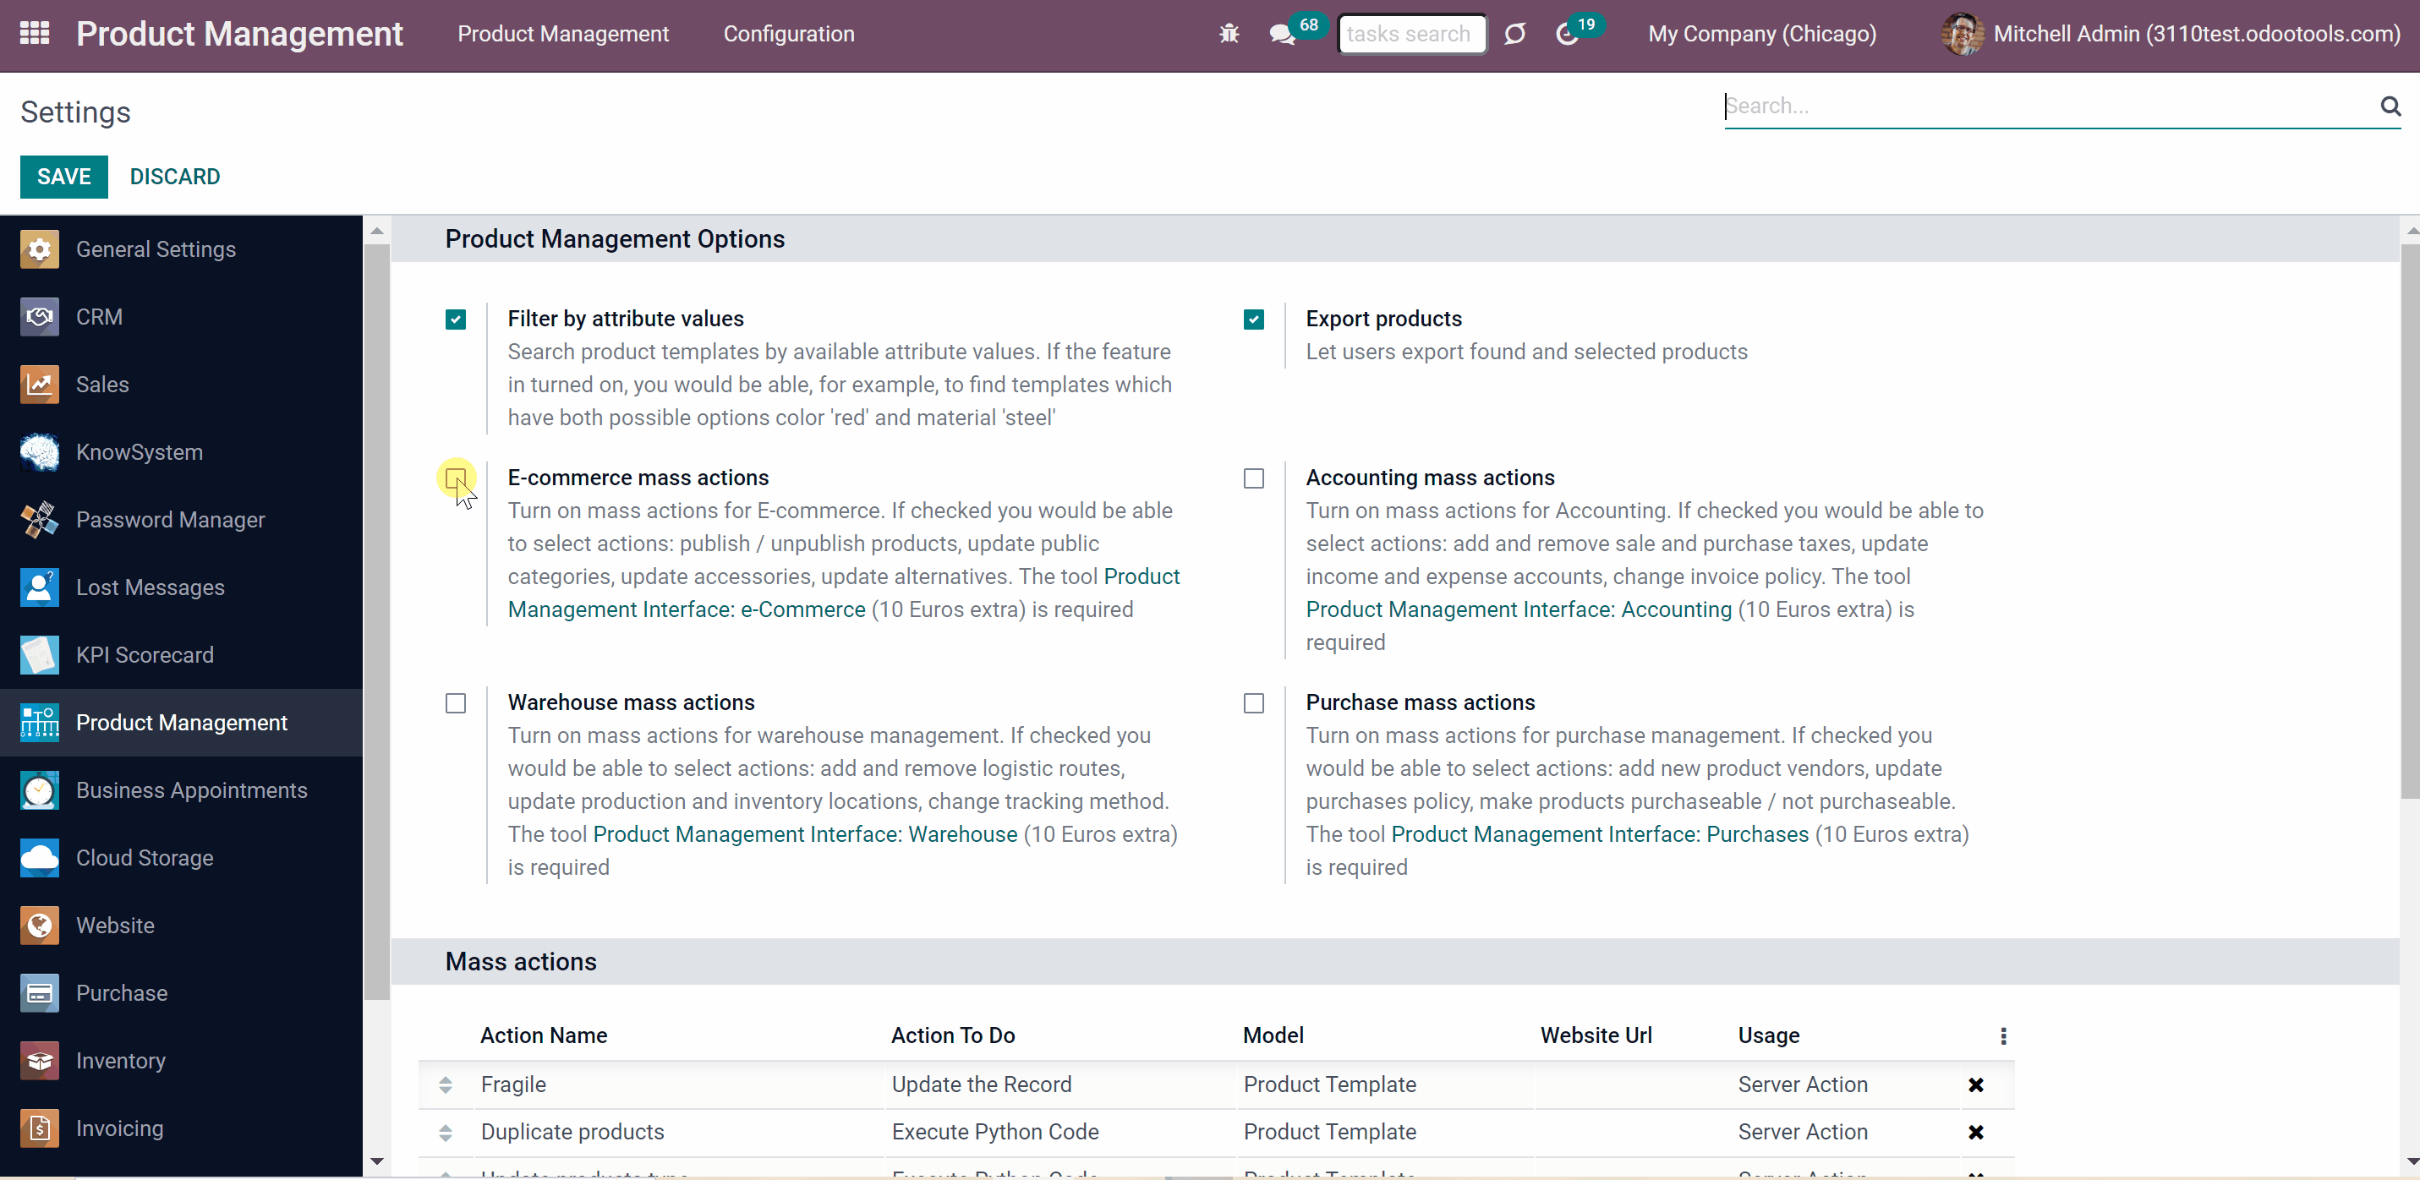The height and width of the screenshot is (1180, 2420).
Task: Click the Product Management app title
Action: (238, 34)
